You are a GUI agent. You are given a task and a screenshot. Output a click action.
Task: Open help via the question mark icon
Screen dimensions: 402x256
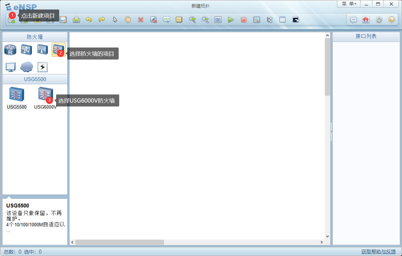(392, 20)
